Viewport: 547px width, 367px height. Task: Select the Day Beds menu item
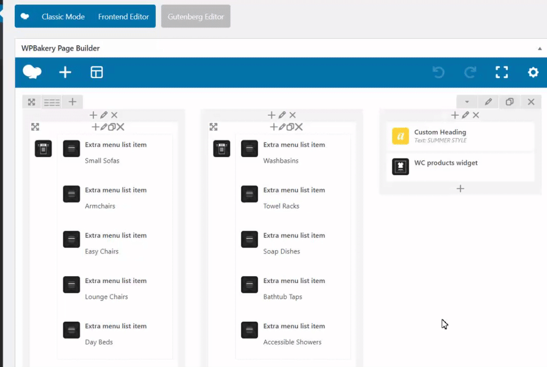click(x=99, y=342)
